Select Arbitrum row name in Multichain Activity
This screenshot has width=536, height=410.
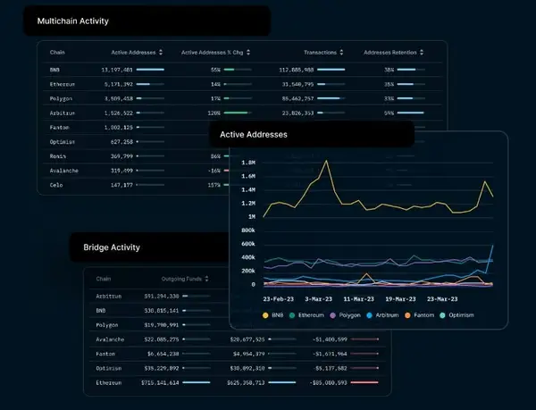point(63,113)
